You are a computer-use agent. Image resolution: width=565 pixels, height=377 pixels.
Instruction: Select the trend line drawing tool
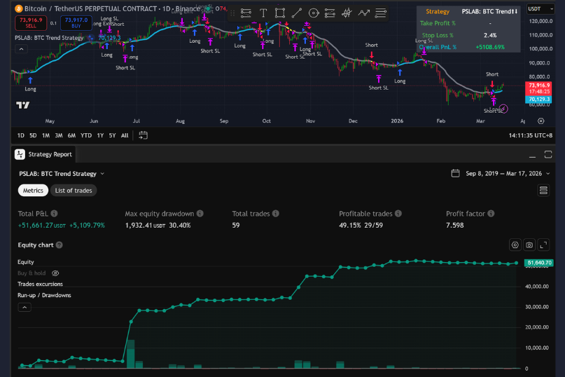(297, 13)
